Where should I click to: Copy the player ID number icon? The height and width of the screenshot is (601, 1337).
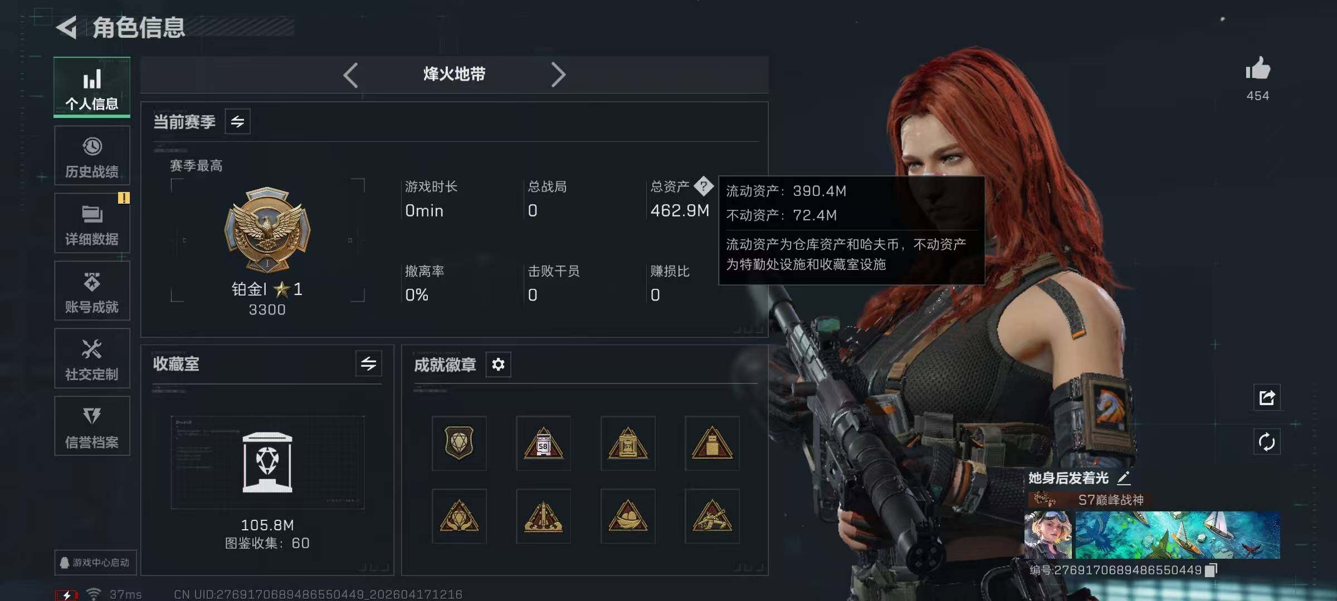click(1211, 570)
